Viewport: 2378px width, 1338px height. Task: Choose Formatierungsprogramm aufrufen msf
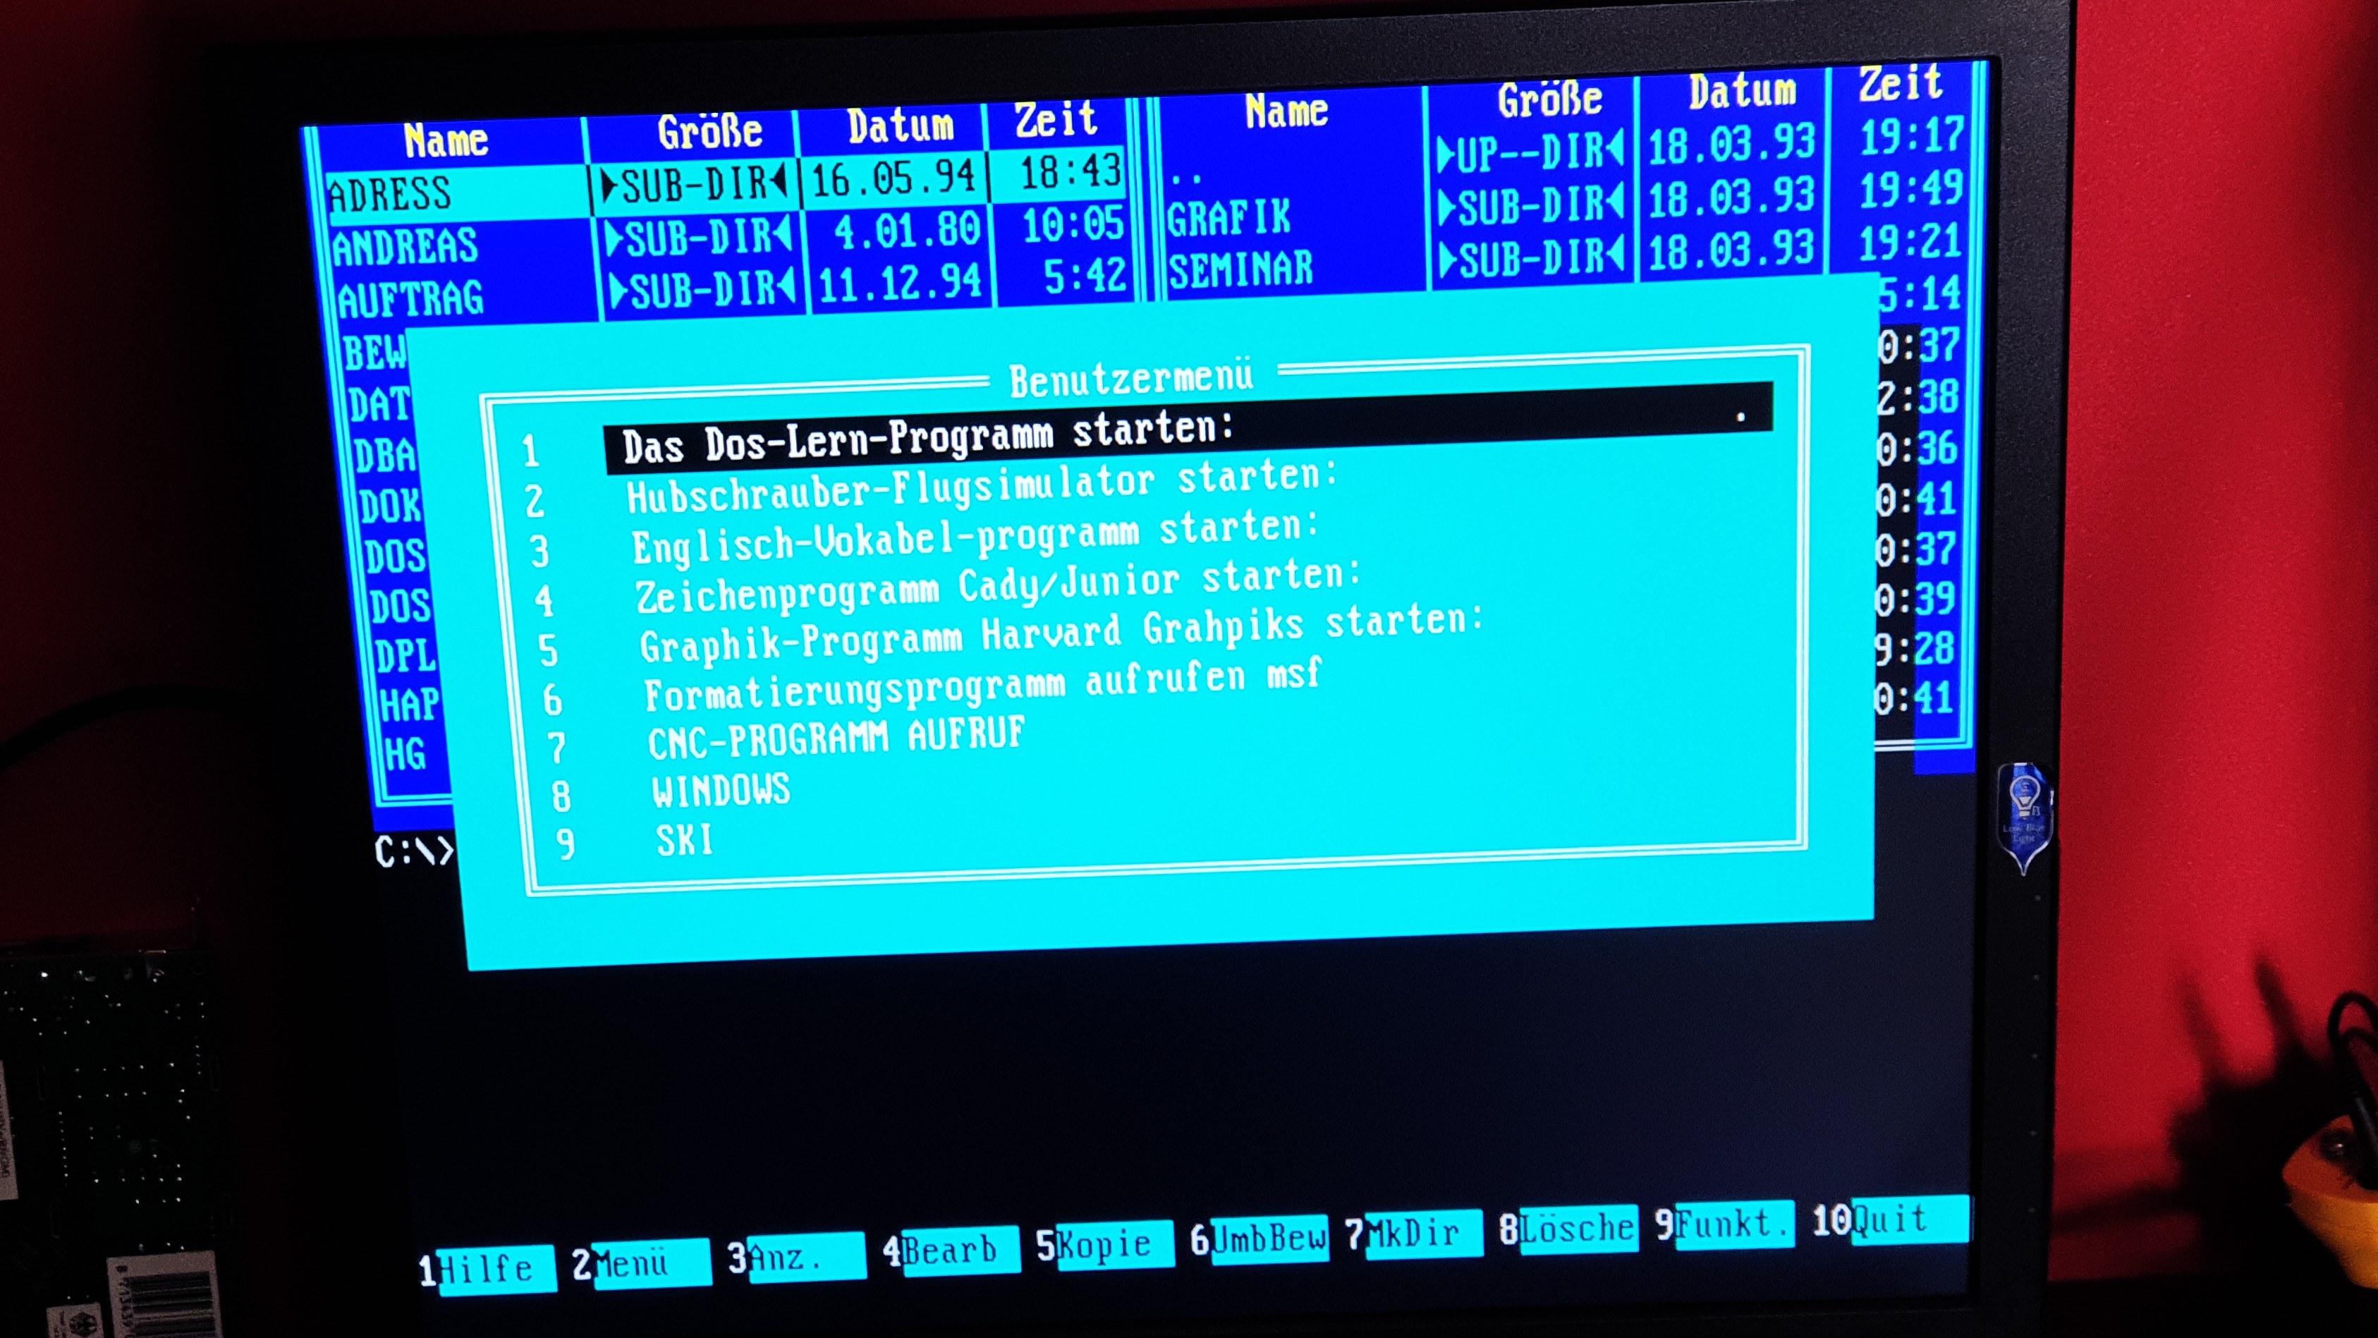[x=983, y=685]
